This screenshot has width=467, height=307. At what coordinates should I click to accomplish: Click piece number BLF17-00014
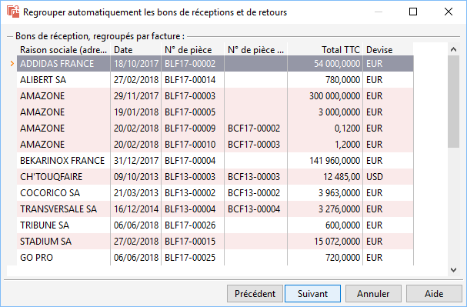tap(190, 80)
